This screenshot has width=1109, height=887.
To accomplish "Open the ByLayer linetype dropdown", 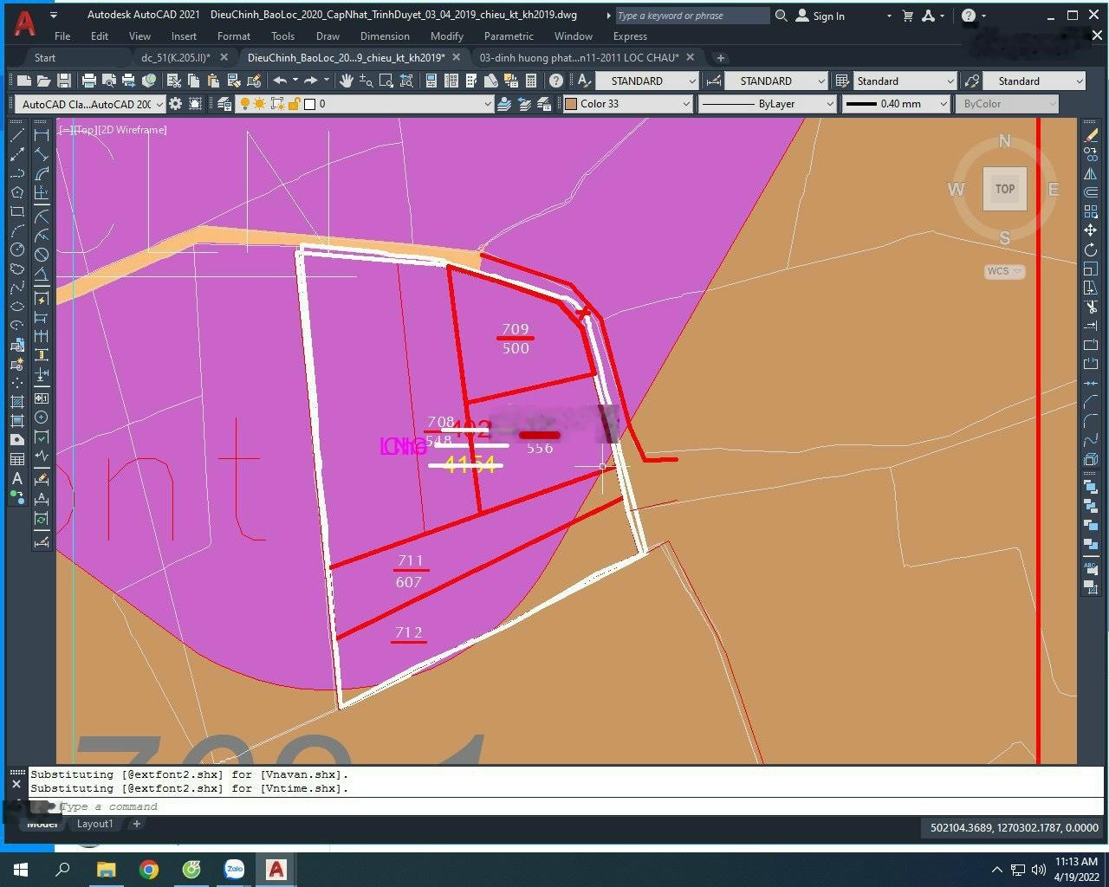I will tap(767, 104).
